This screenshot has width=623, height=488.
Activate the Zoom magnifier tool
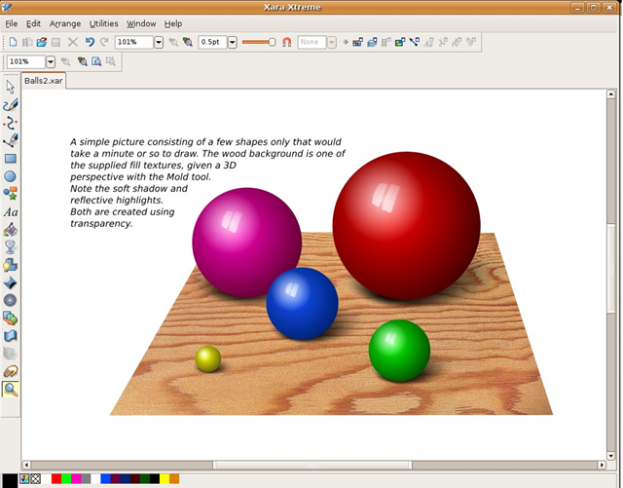click(11, 389)
